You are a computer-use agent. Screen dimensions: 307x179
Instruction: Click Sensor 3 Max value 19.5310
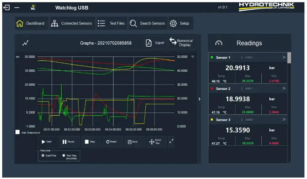tap(247, 143)
